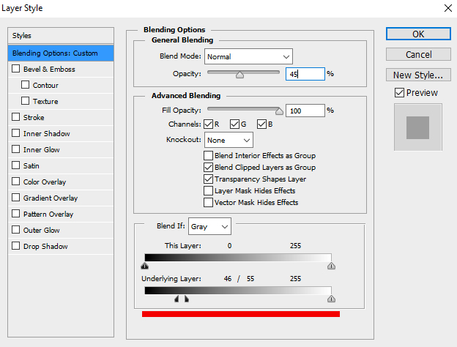The width and height of the screenshot is (457, 347).
Task: Click Underlying Layer white point slider
Action: pos(331,299)
